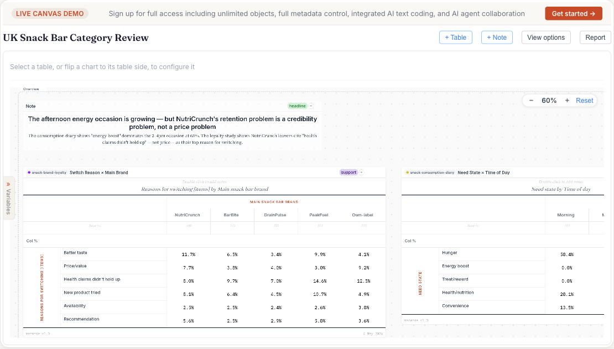Select the Health/nutrition row label
Image resolution: width=614 pixels, height=349 pixels.
[x=458, y=293]
